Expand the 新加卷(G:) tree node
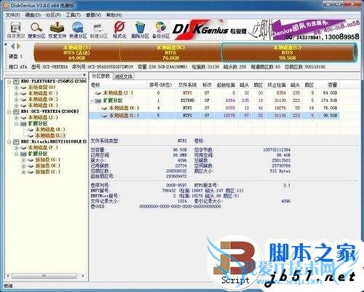This screenshot has width=364, height=292. tap(23, 160)
